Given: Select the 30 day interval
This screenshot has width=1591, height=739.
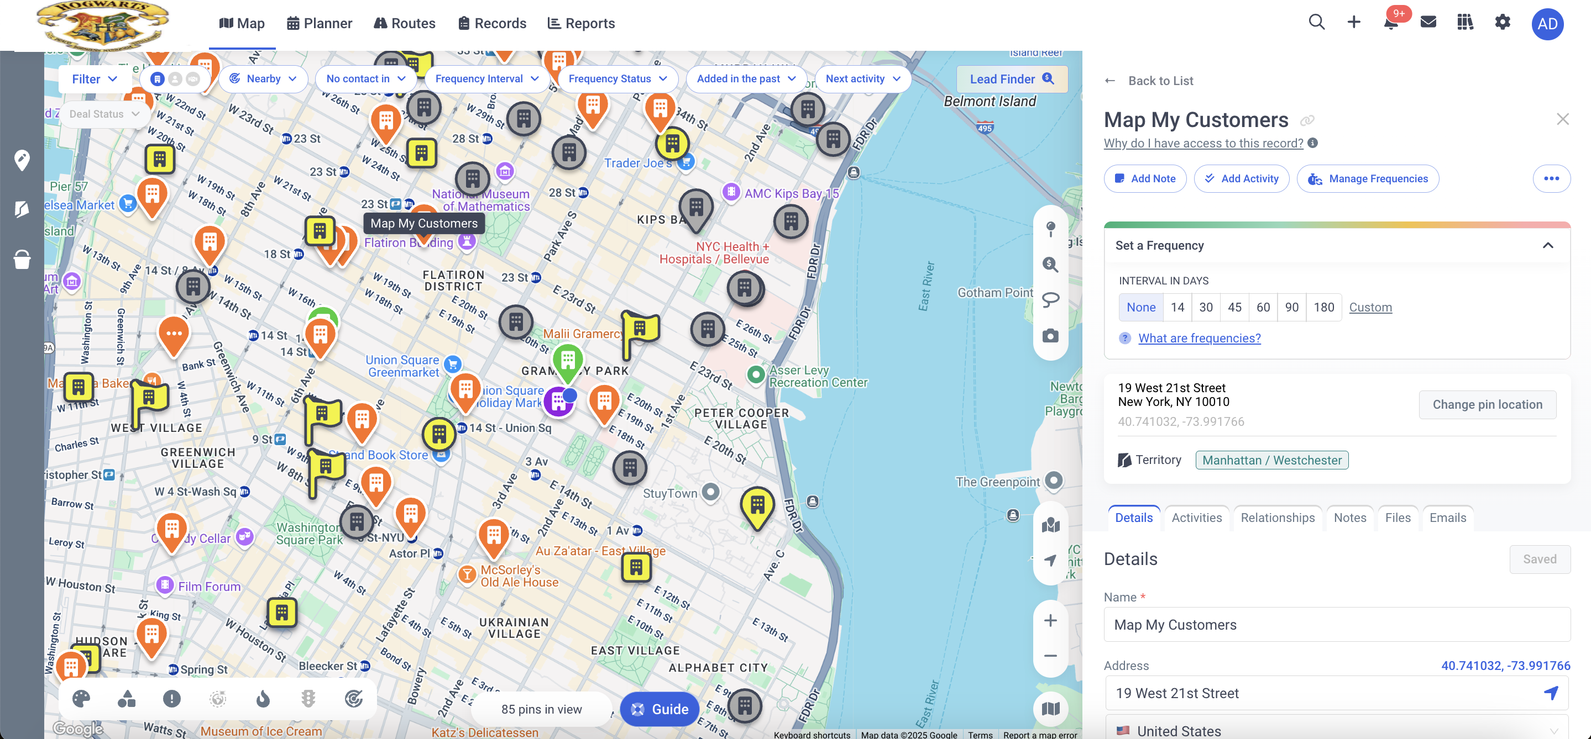Looking at the screenshot, I should point(1206,307).
